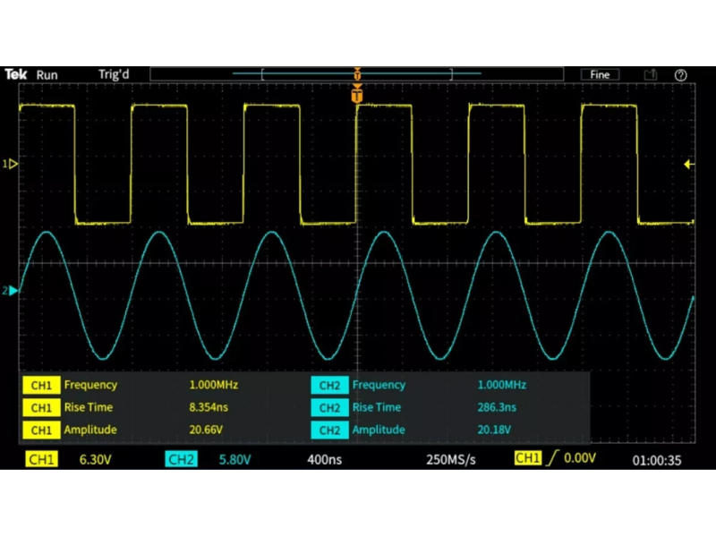The width and height of the screenshot is (716, 537).
Task: Click the Trig'd status indicator
Action: pyautogui.click(x=114, y=75)
